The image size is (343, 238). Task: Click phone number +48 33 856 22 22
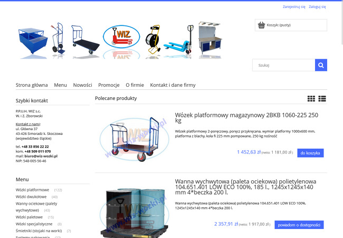35,147
